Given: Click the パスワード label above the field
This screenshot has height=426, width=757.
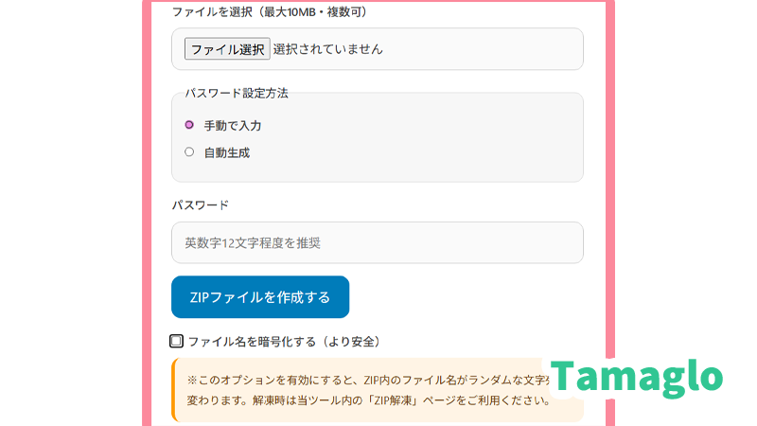Looking at the screenshot, I should coord(200,204).
